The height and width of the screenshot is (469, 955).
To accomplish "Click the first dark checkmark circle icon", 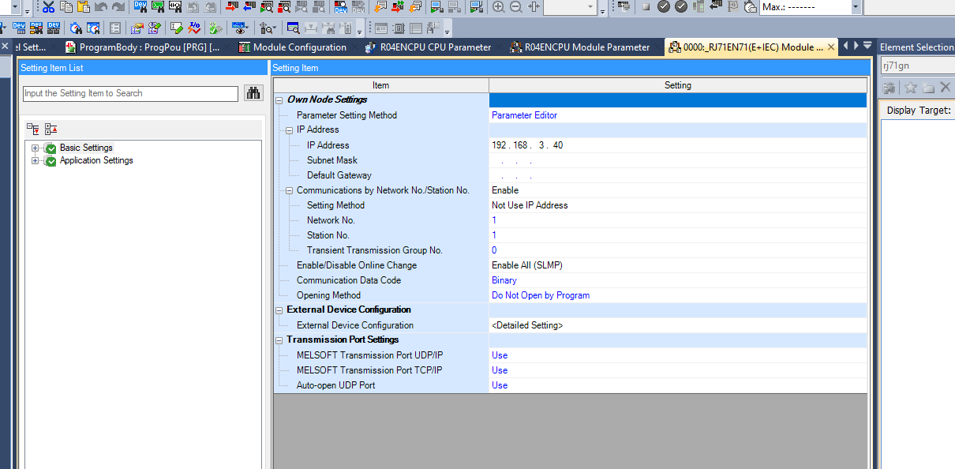I will coord(664,7).
